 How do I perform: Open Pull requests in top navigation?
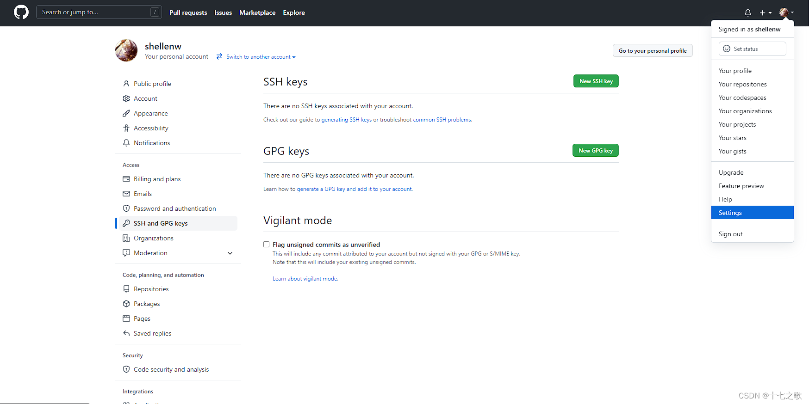click(x=188, y=12)
